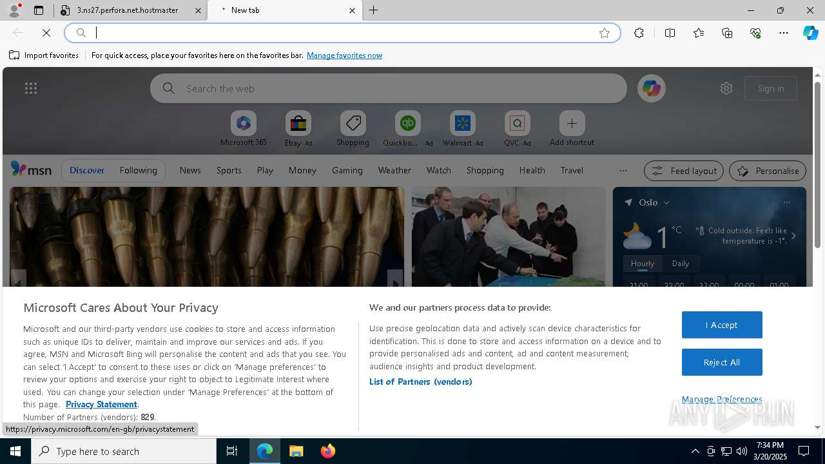Open the Copilot sidebar icon
This screenshot has width=825, height=464.
click(810, 33)
